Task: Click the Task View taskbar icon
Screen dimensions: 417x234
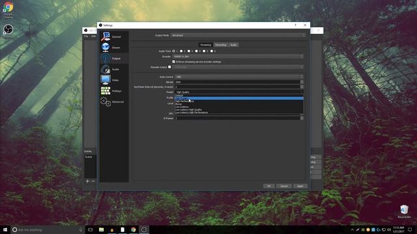Action: [91, 229]
